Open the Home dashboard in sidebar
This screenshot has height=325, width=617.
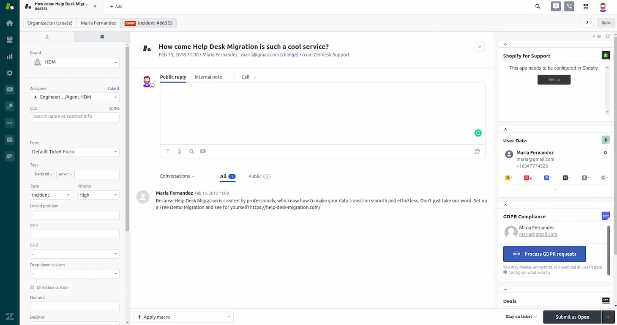[9, 23]
